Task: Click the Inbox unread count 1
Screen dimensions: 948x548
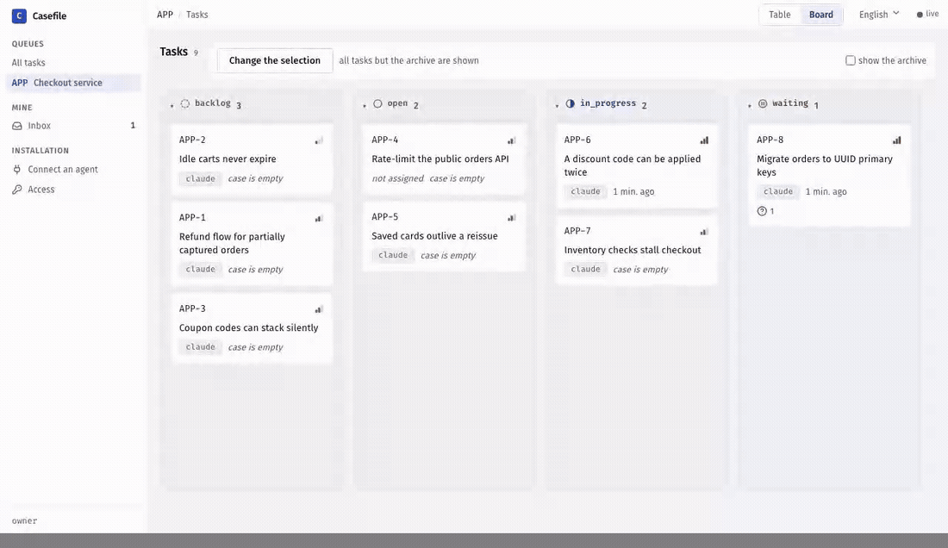Action: coord(133,126)
